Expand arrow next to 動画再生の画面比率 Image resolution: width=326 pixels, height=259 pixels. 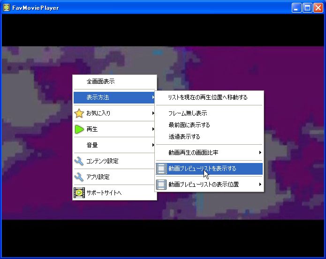click(x=260, y=153)
